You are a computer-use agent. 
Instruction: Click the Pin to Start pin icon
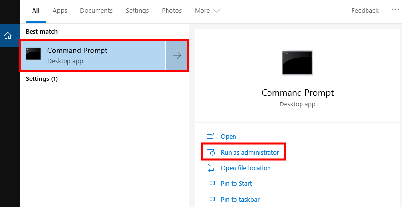point(210,183)
